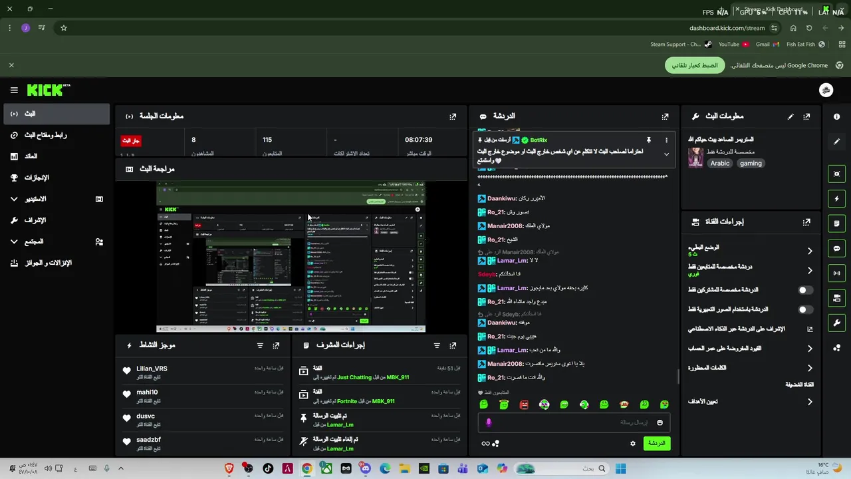Image resolution: width=851 pixels, height=479 pixels.
Task: Pop out the chat panel
Action: (665, 116)
